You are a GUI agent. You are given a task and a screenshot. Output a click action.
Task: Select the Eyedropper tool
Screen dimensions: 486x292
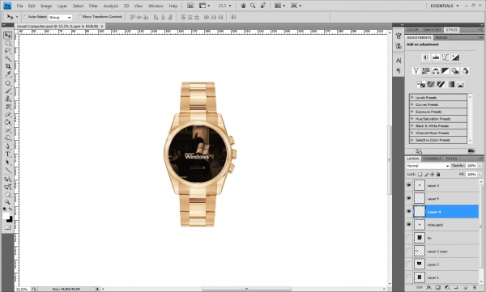tap(8, 74)
